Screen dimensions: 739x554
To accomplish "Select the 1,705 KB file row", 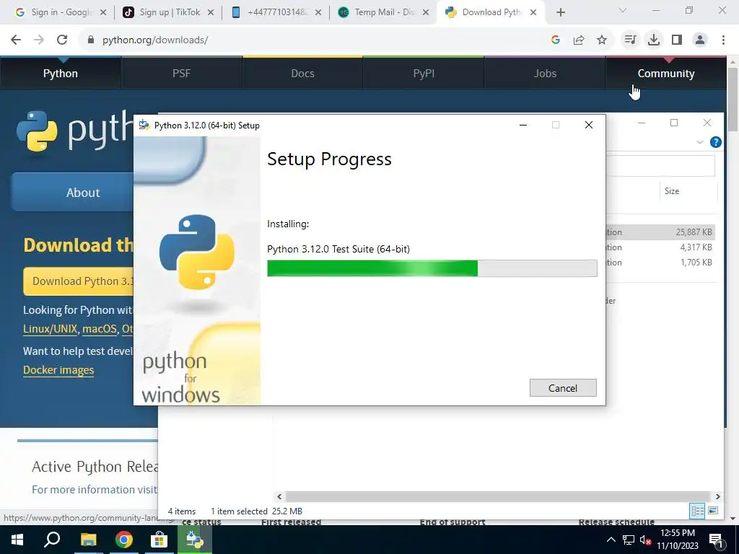I will tap(660, 263).
